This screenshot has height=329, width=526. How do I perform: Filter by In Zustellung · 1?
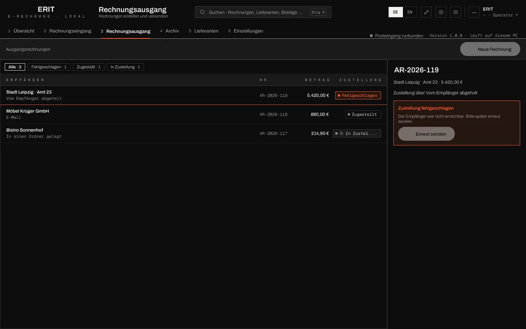(125, 67)
